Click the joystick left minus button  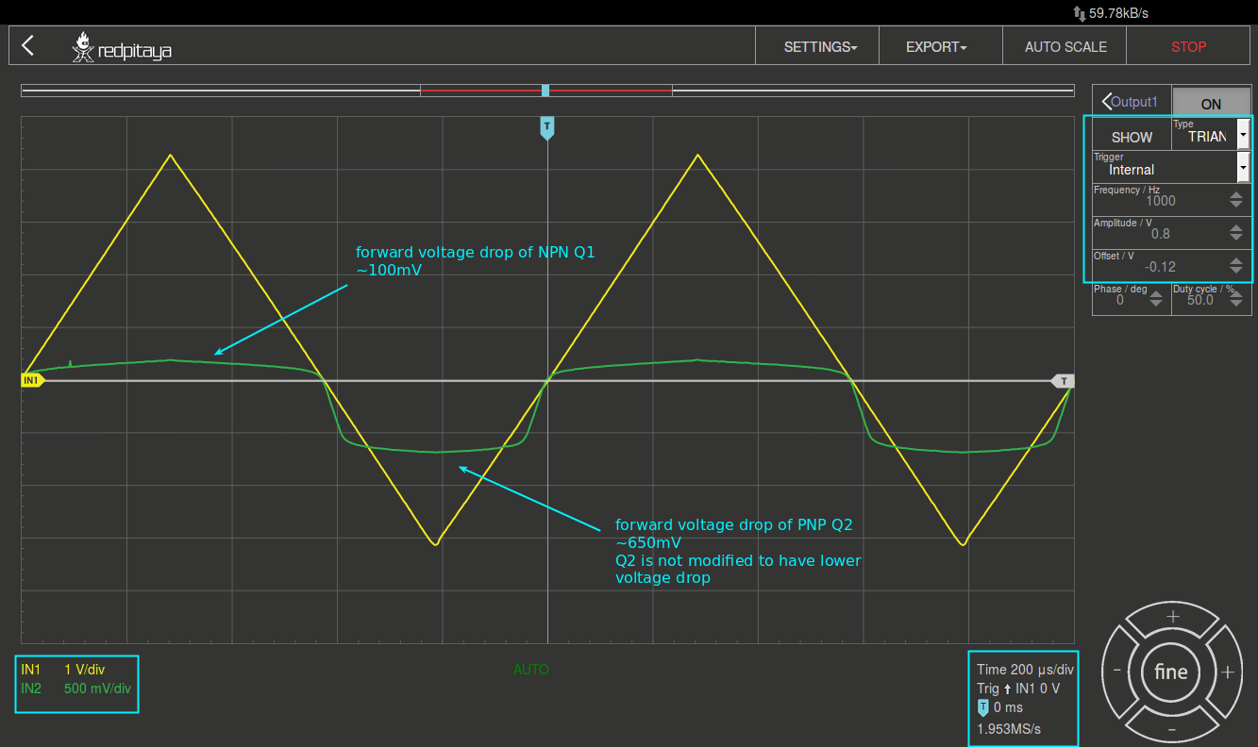click(1118, 672)
